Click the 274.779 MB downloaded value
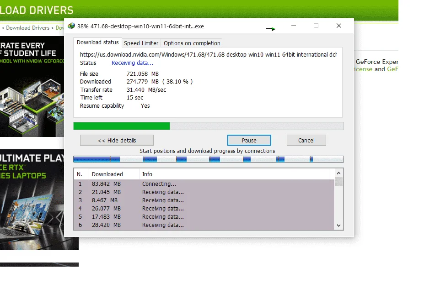 pos(143,82)
